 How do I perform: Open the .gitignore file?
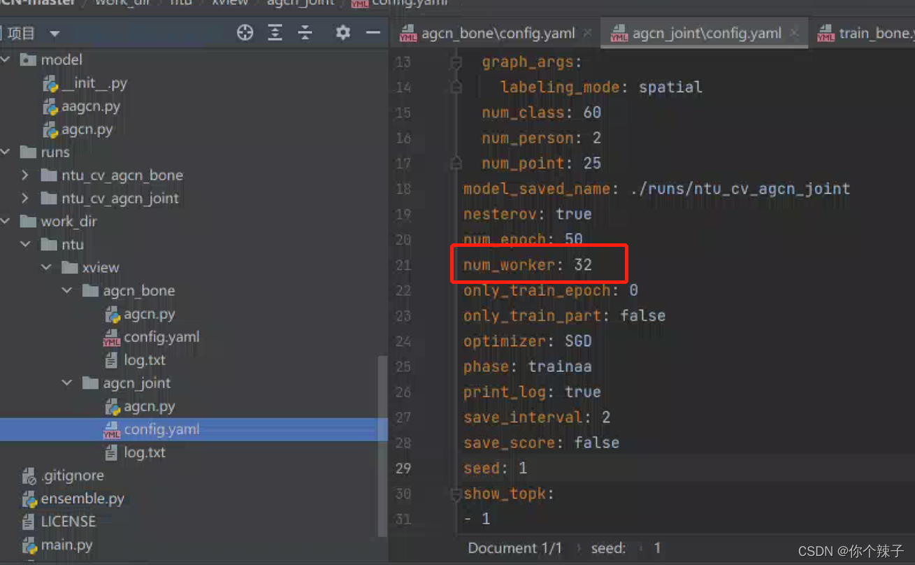click(x=62, y=475)
